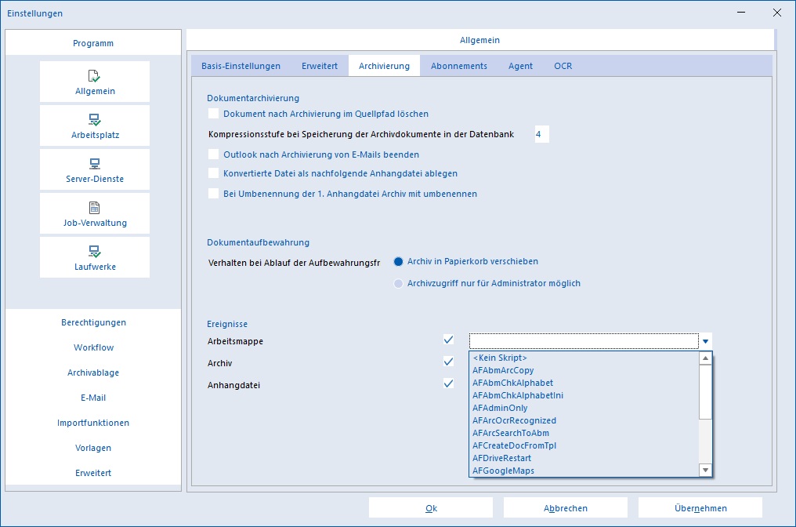Minimize the Einstellungen window

(741, 13)
